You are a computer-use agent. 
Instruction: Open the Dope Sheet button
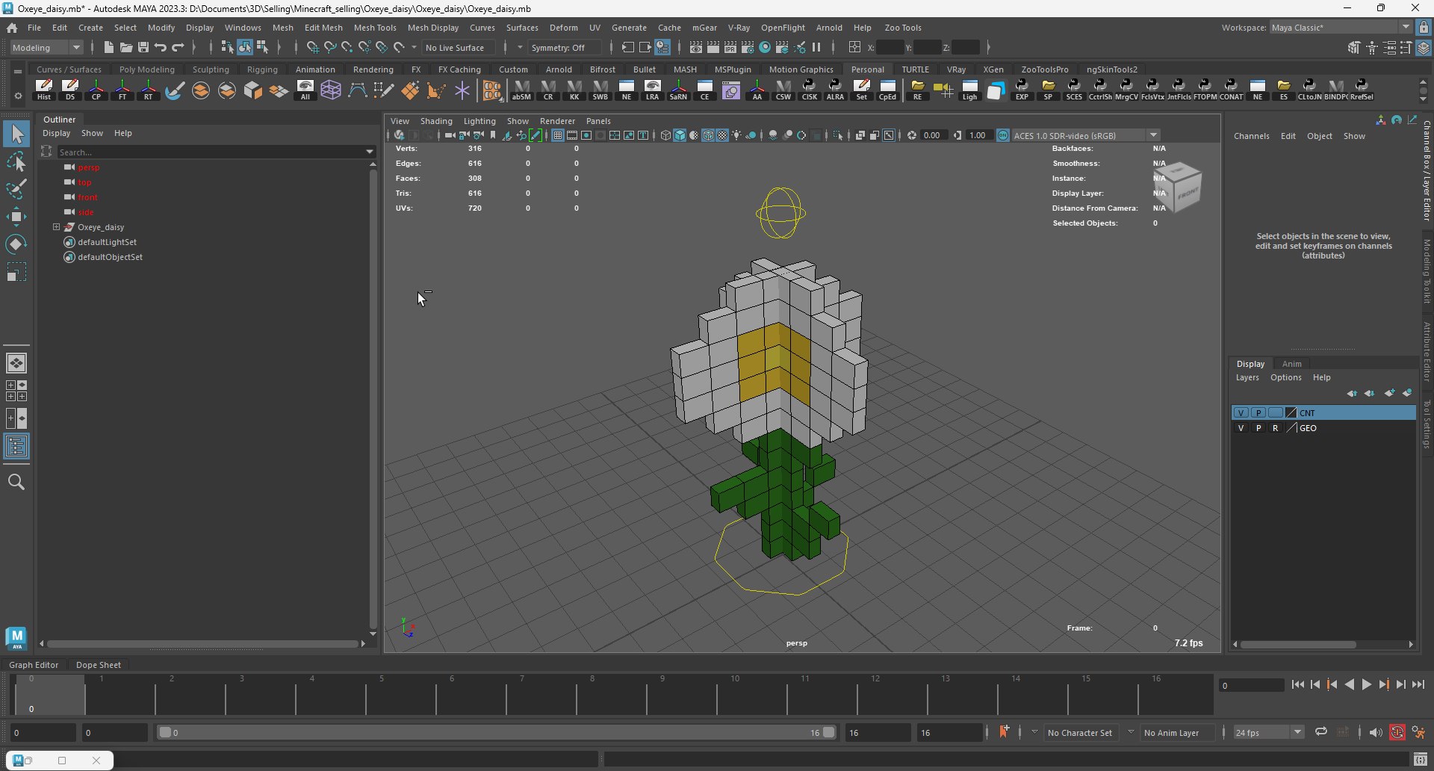pyautogui.click(x=99, y=664)
